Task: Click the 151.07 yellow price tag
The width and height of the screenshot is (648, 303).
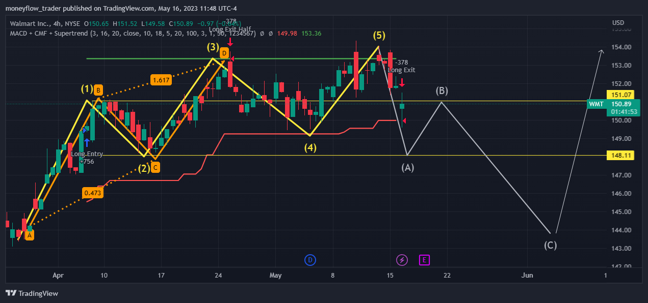Action: tap(620, 95)
